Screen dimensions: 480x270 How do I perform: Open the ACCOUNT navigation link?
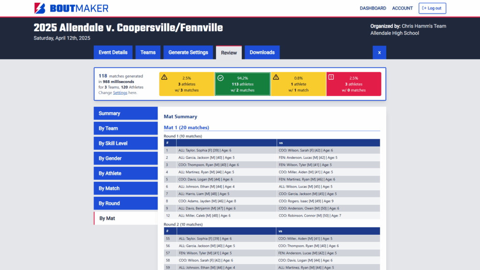402,8
